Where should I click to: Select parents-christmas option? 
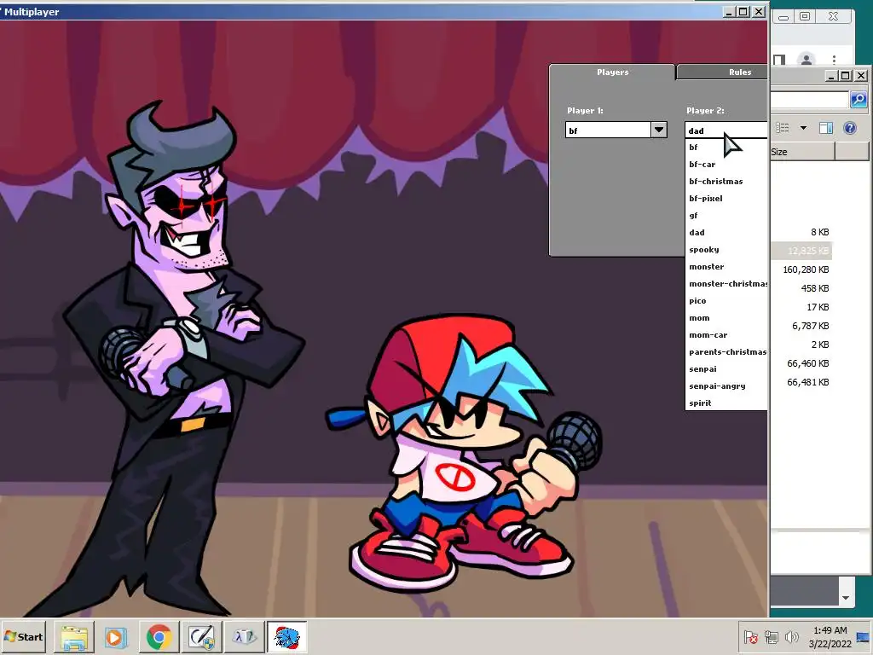726,352
